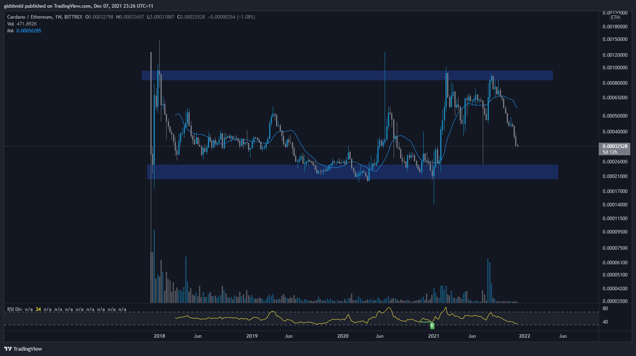Click the 0.00180000 price axis label

tap(615, 26)
